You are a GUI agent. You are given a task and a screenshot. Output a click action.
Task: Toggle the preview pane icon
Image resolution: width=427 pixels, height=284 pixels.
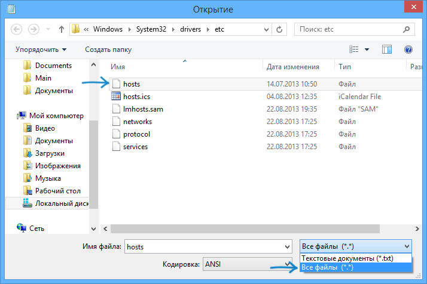(387, 50)
